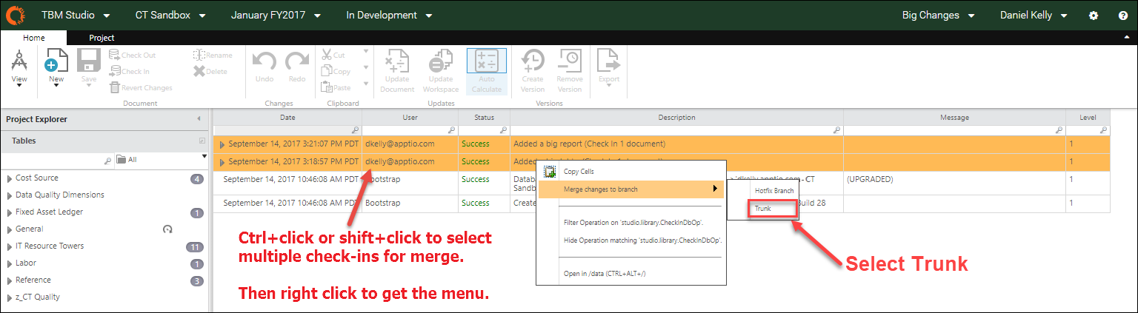1138x313 pixels.
Task: Click the Rename ribbon item
Action: (213, 55)
